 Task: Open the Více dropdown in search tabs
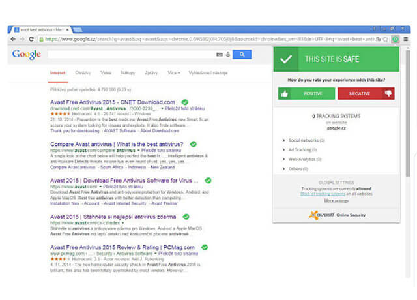click(173, 73)
